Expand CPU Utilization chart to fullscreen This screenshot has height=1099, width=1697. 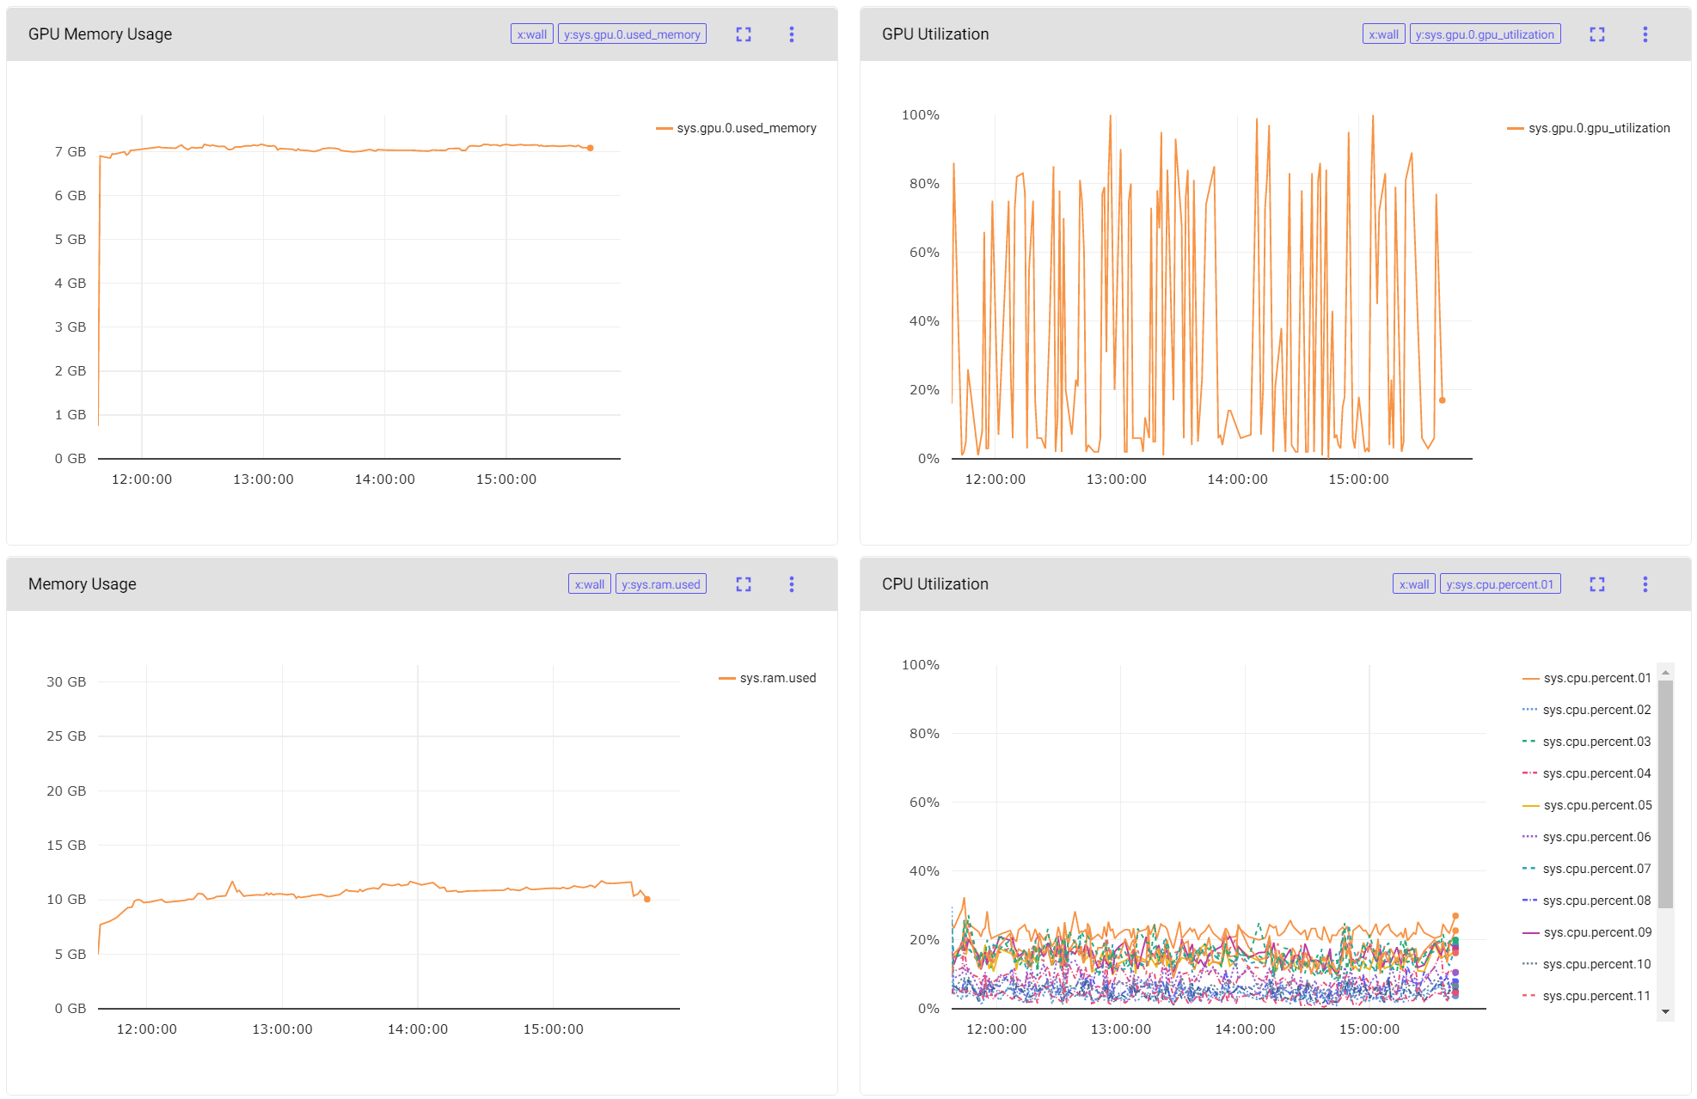[1597, 584]
